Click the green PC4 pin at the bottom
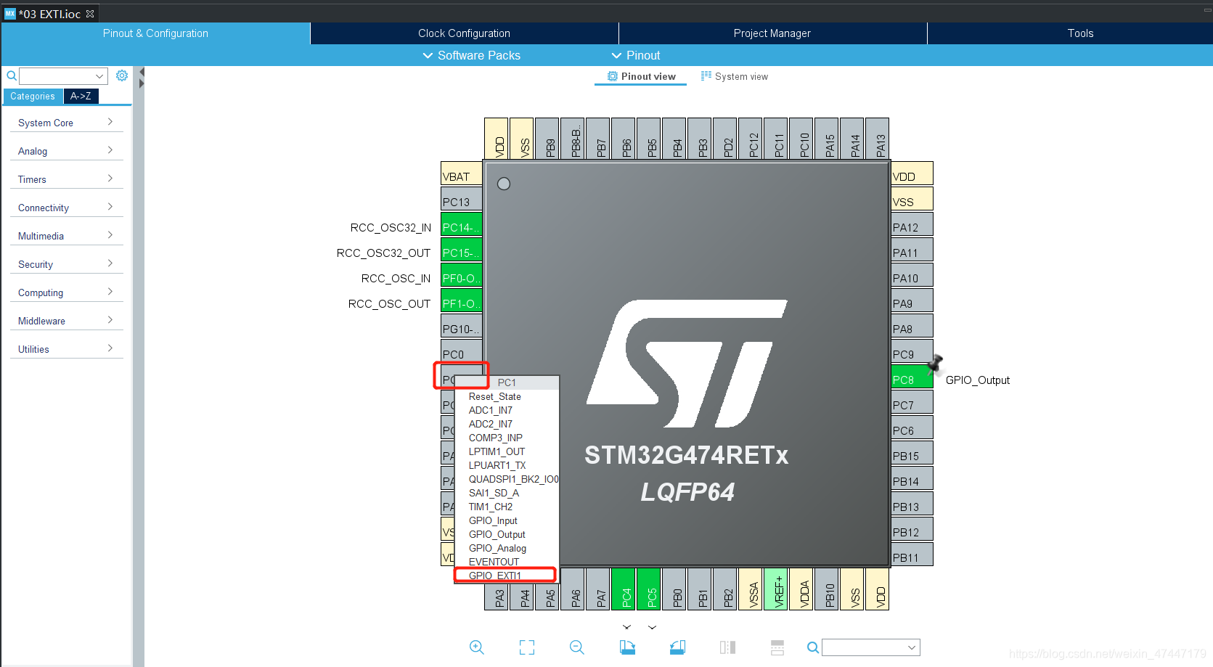This screenshot has width=1213, height=667. 624,589
